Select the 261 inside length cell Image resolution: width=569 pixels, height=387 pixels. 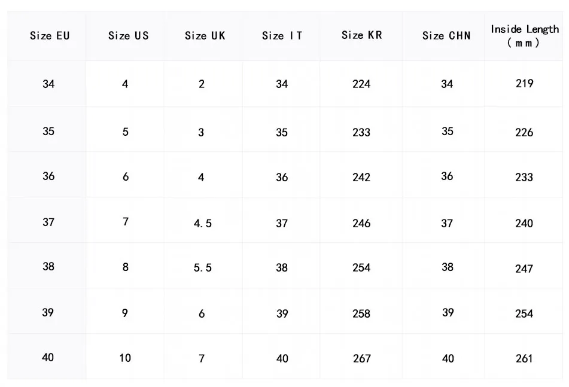tap(524, 359)
